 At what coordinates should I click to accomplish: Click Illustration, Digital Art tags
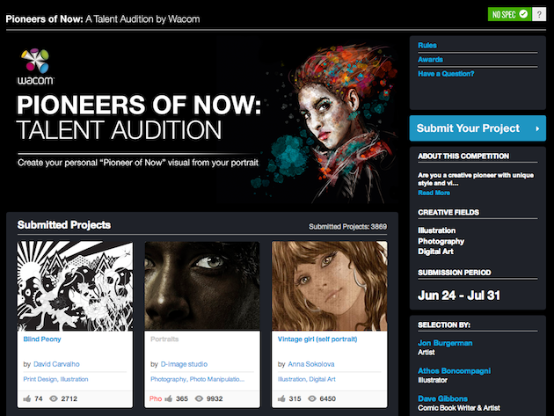click(307, 379)
